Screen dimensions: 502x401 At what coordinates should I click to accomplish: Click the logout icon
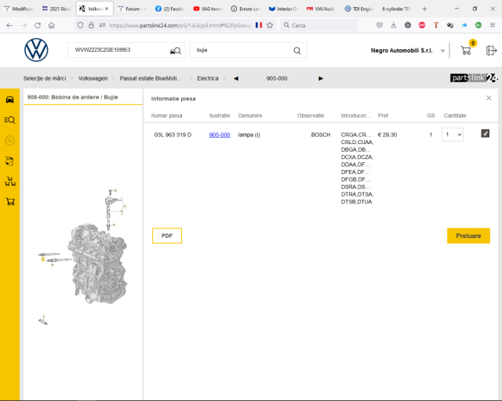click(491, 51)
